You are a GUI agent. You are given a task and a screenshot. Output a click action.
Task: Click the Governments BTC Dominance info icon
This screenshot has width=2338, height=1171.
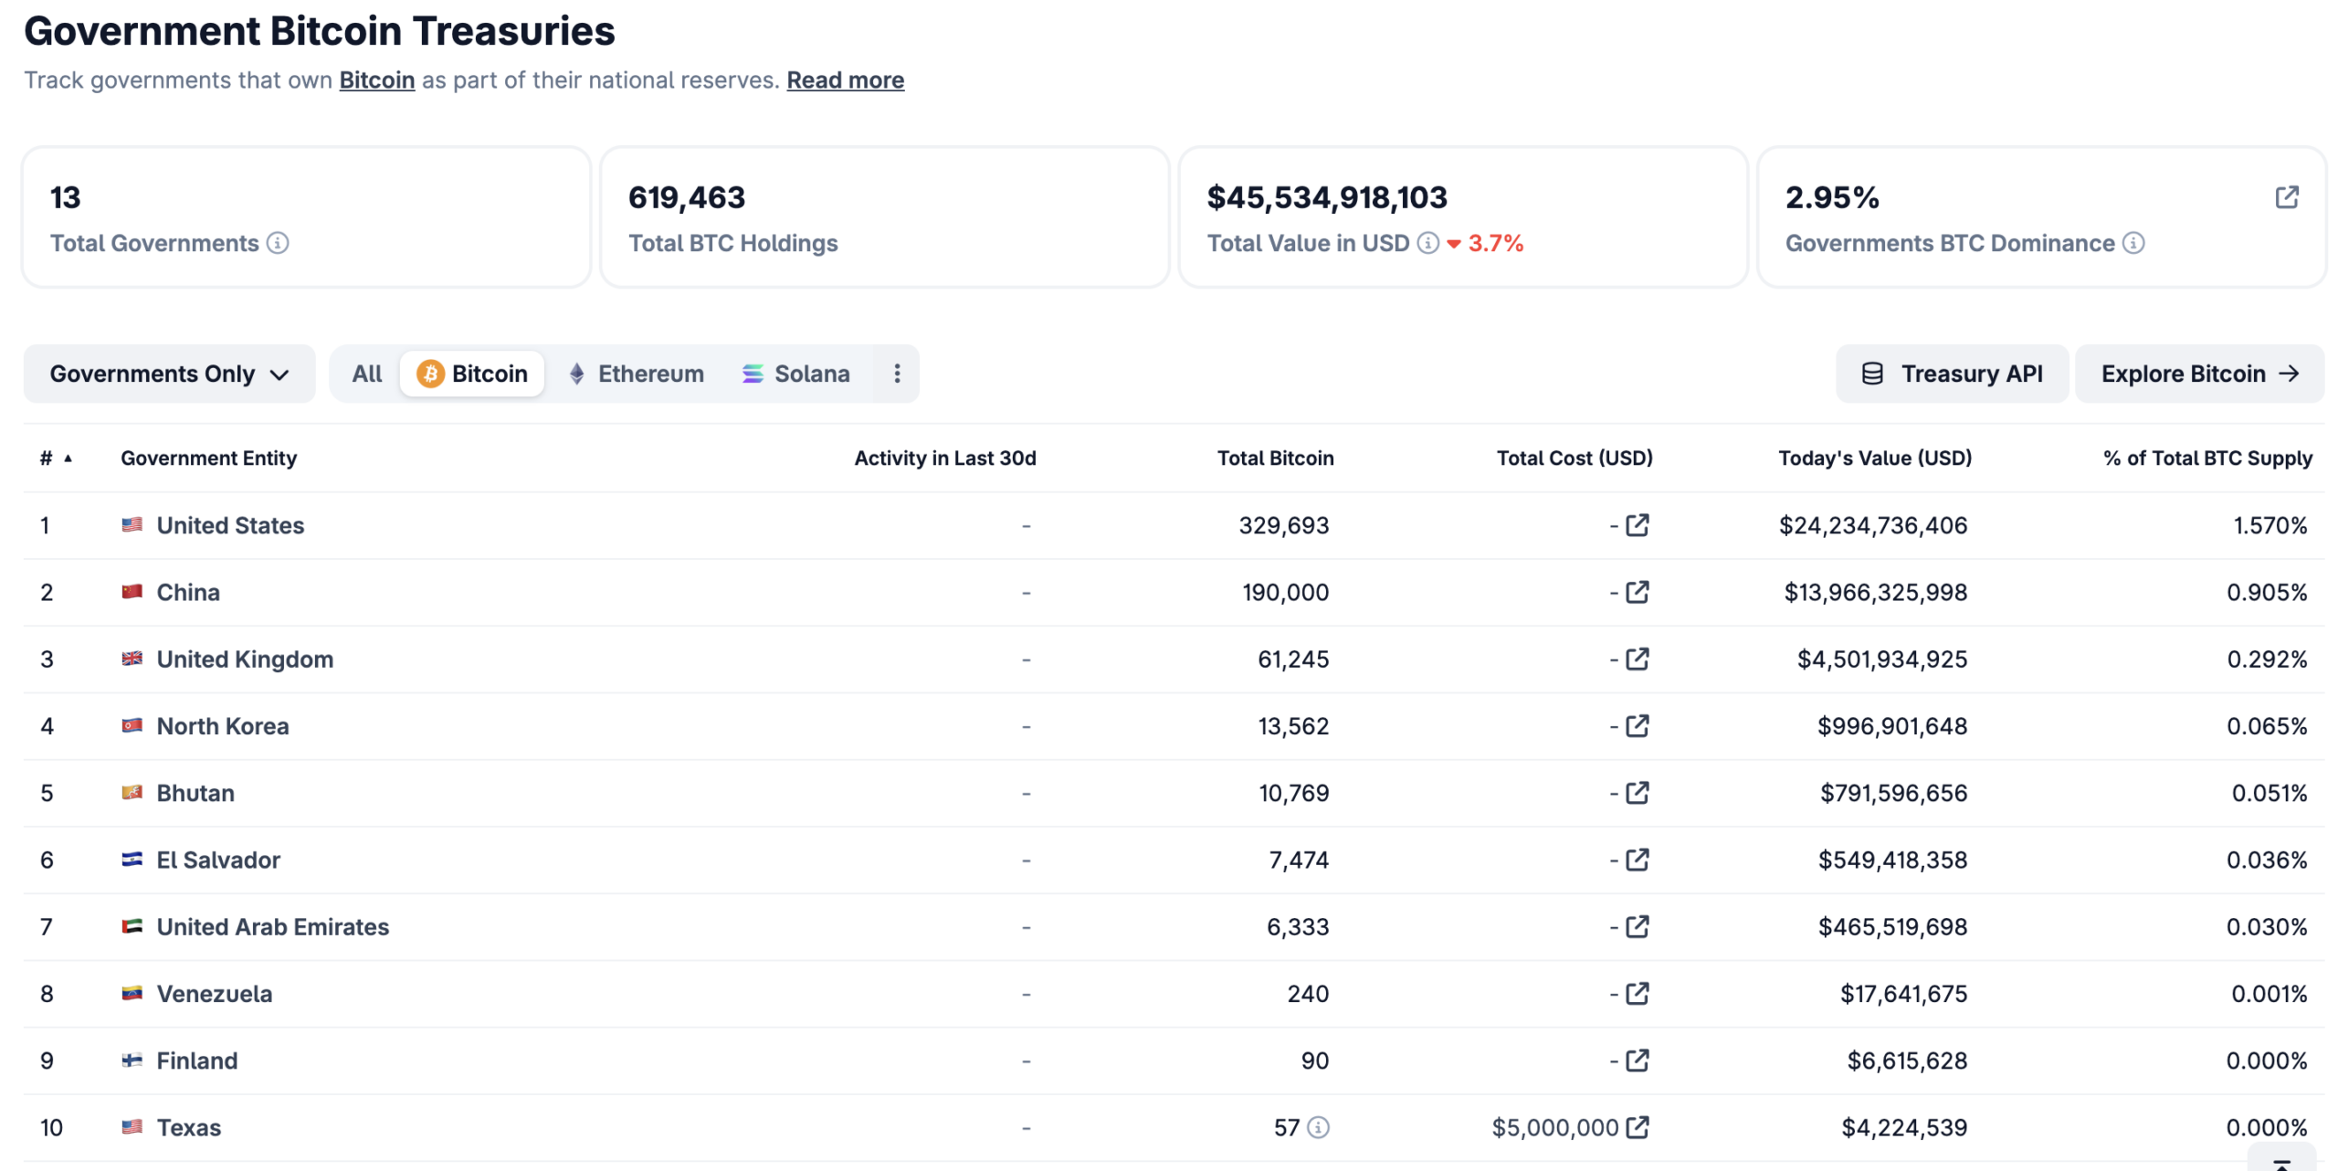(2133, 243)
